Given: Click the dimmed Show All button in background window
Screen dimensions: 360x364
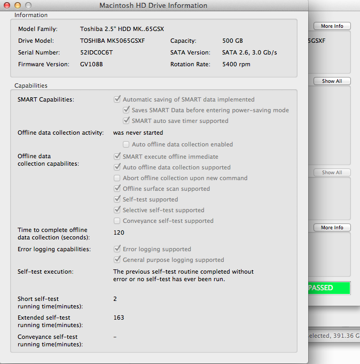Looking at the screenshot, I should [x=332, y=173].
